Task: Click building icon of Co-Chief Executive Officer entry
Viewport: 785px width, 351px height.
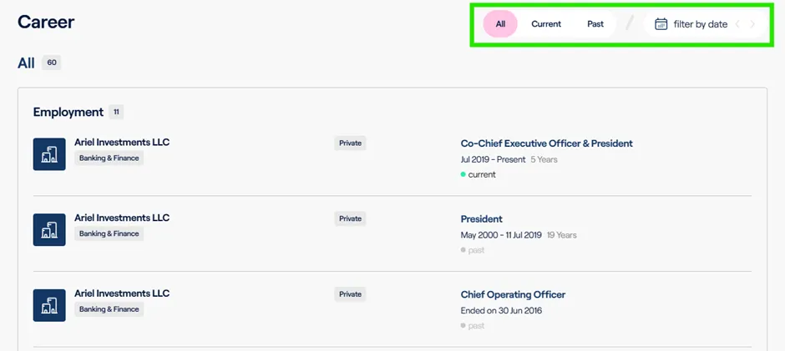Action: 49,154
